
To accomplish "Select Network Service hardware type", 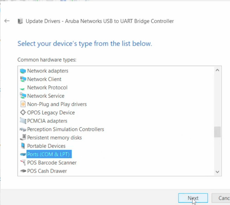I will click(46, 96).
